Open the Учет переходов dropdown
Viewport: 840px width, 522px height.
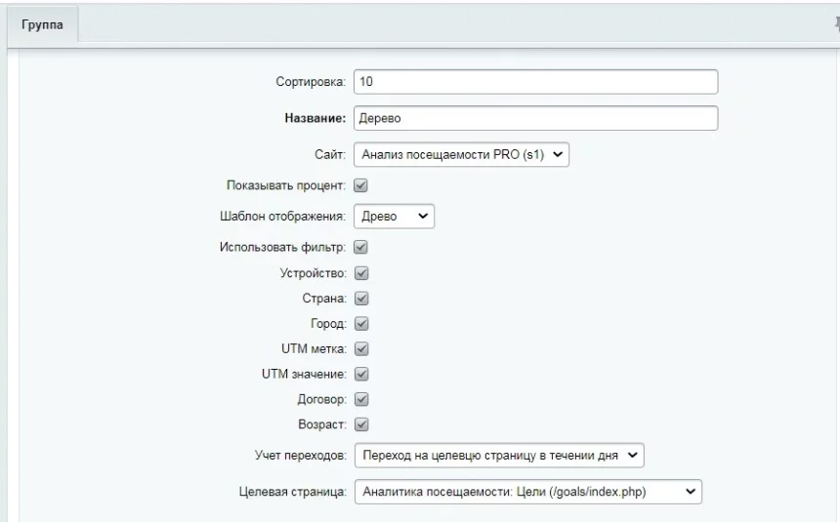click(498, 455)
